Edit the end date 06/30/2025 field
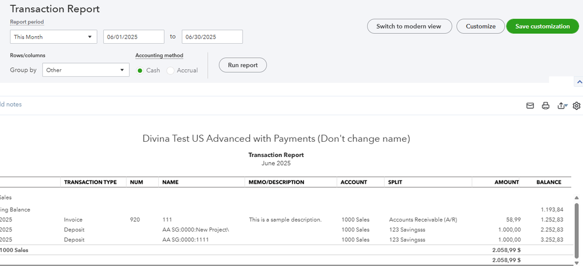The height and width of the screenshot is (266, 583). pyautogui.click(x=212, y=37)
